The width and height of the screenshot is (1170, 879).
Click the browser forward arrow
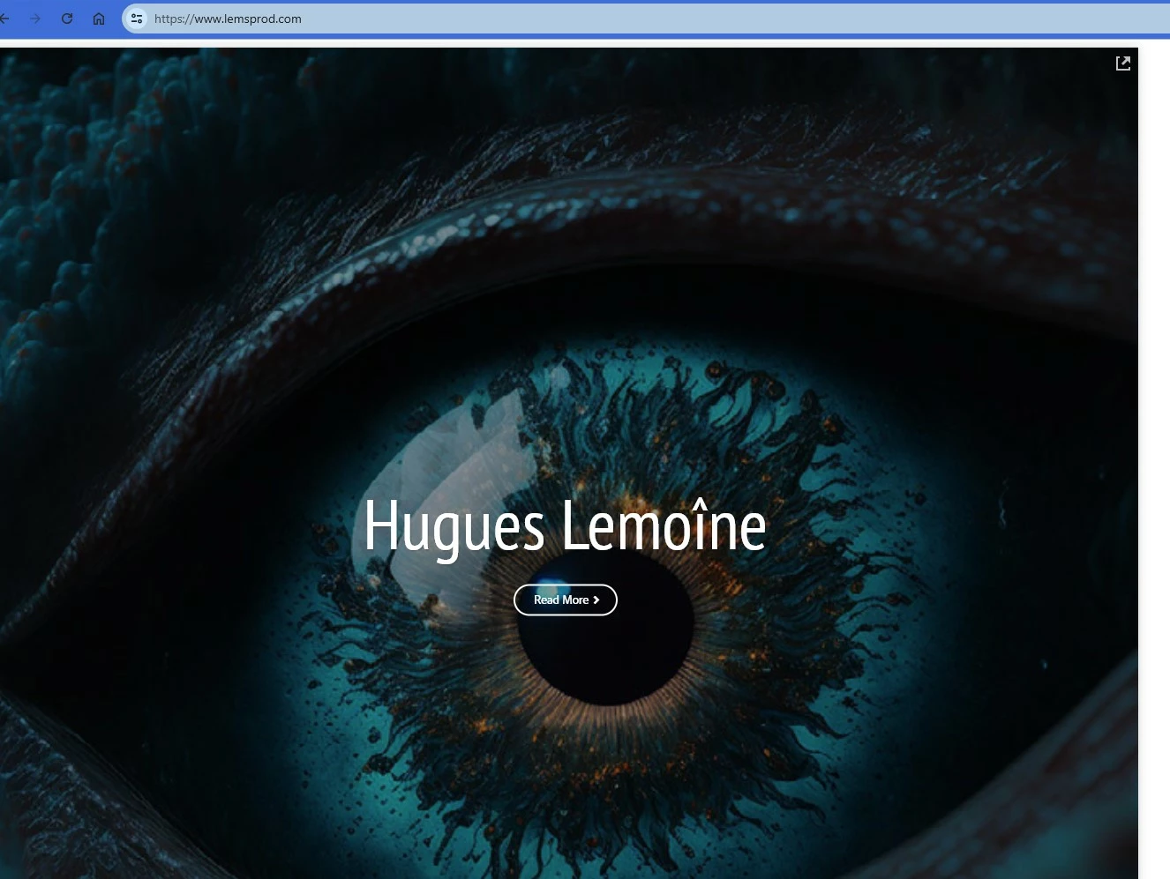(35, 19)
